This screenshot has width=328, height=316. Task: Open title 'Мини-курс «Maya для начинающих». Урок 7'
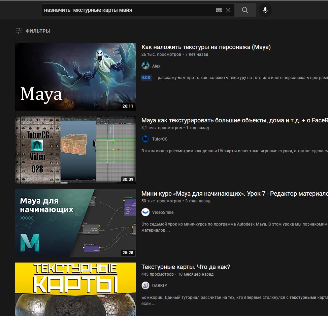(234, 194)
